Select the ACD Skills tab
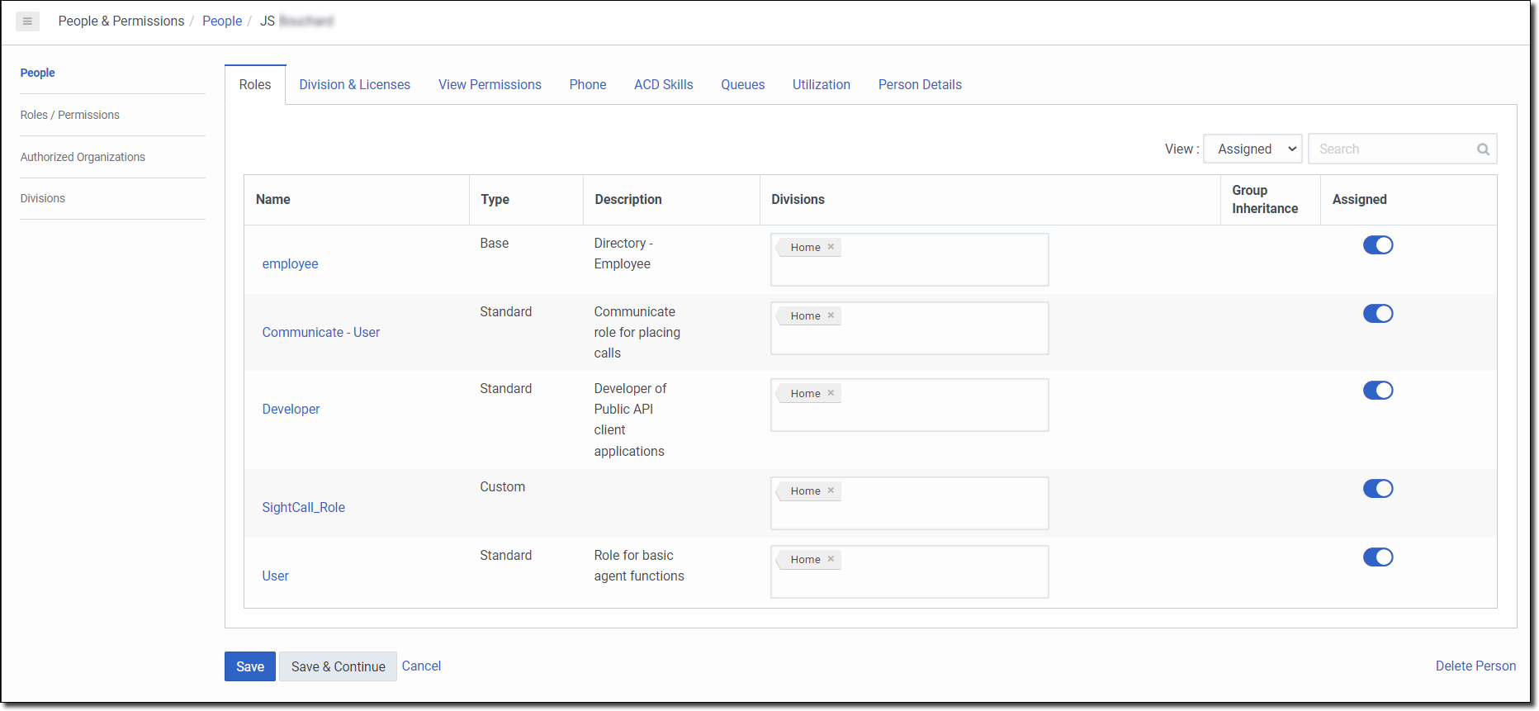 point(664,85)
